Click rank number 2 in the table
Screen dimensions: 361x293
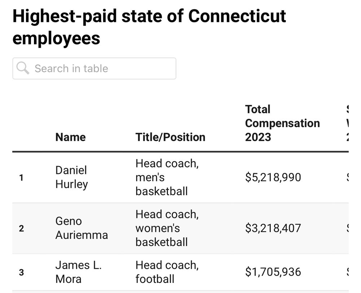(x=21, y=228)
